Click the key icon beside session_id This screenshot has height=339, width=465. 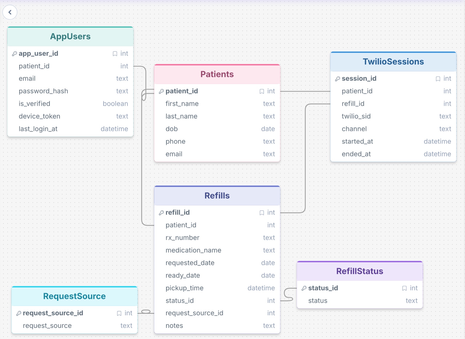pos(337,79)
